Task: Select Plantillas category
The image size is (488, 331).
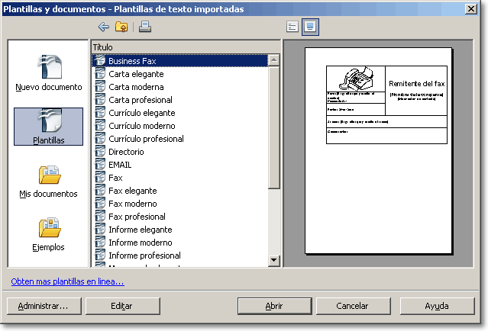Action: tap(49, 127)
